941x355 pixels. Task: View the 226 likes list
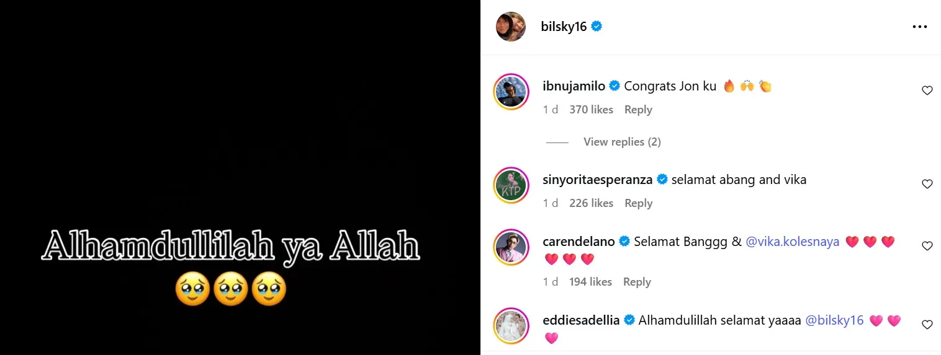(x=591, y=203)
